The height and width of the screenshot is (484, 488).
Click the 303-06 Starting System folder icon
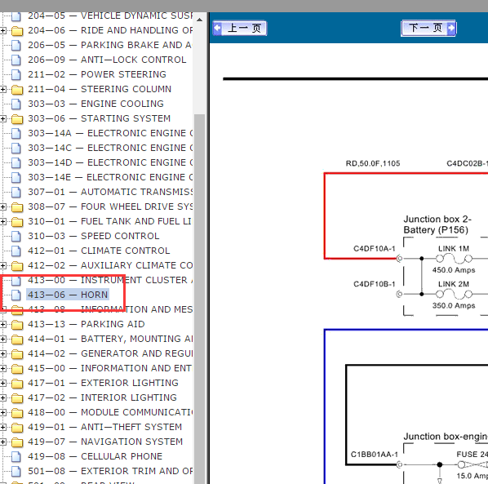point(17,118)
